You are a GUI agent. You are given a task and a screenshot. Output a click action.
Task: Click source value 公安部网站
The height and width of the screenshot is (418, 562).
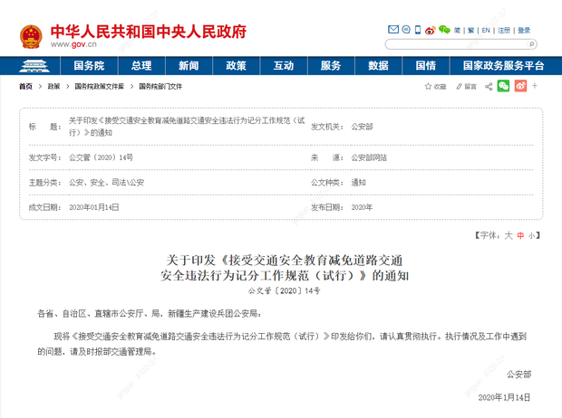pyautogui.click(x=369, y=157)
